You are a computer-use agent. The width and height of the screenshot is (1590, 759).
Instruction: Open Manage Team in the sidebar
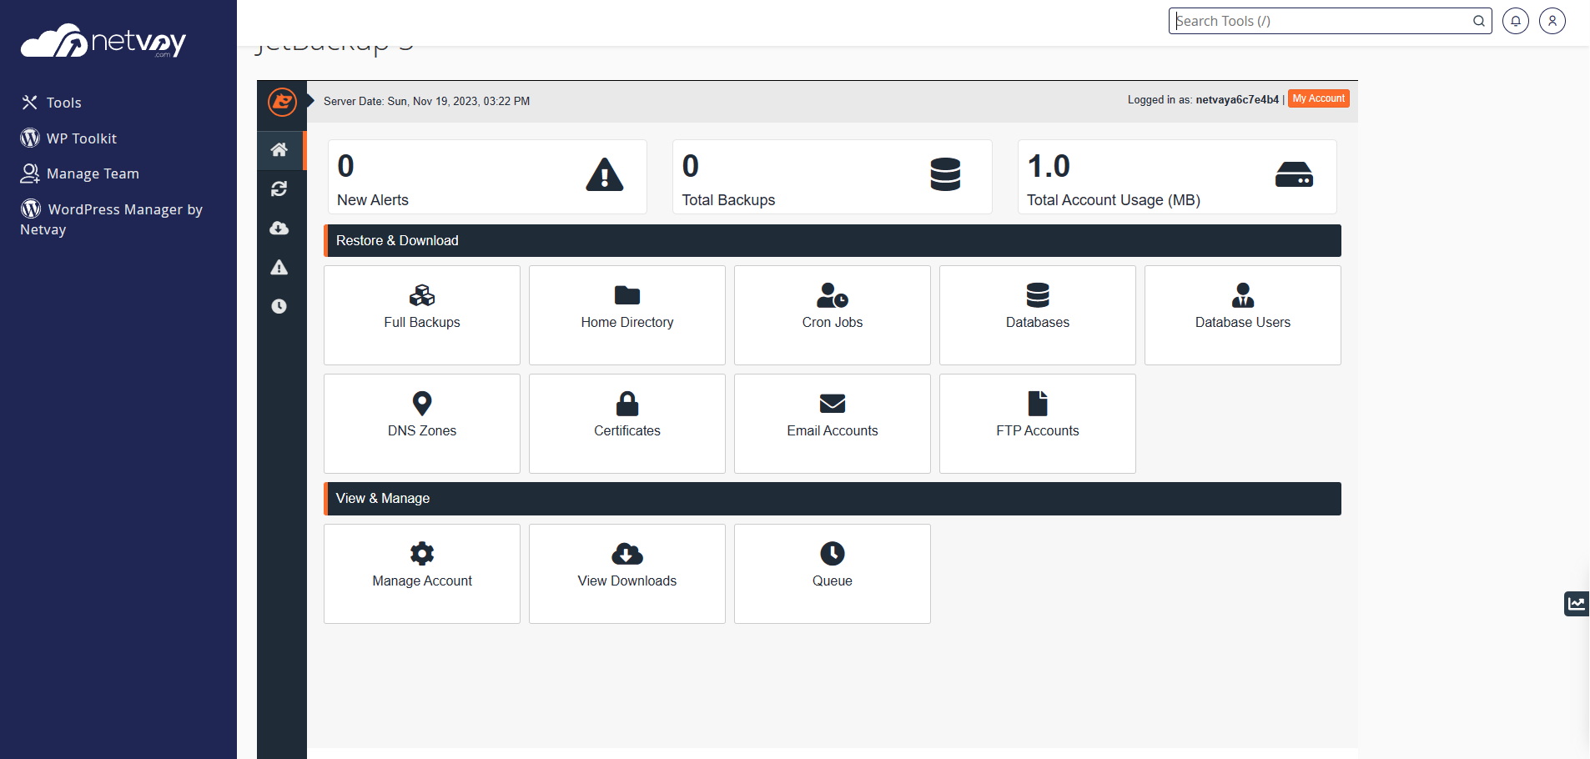[x=92, y=173]
